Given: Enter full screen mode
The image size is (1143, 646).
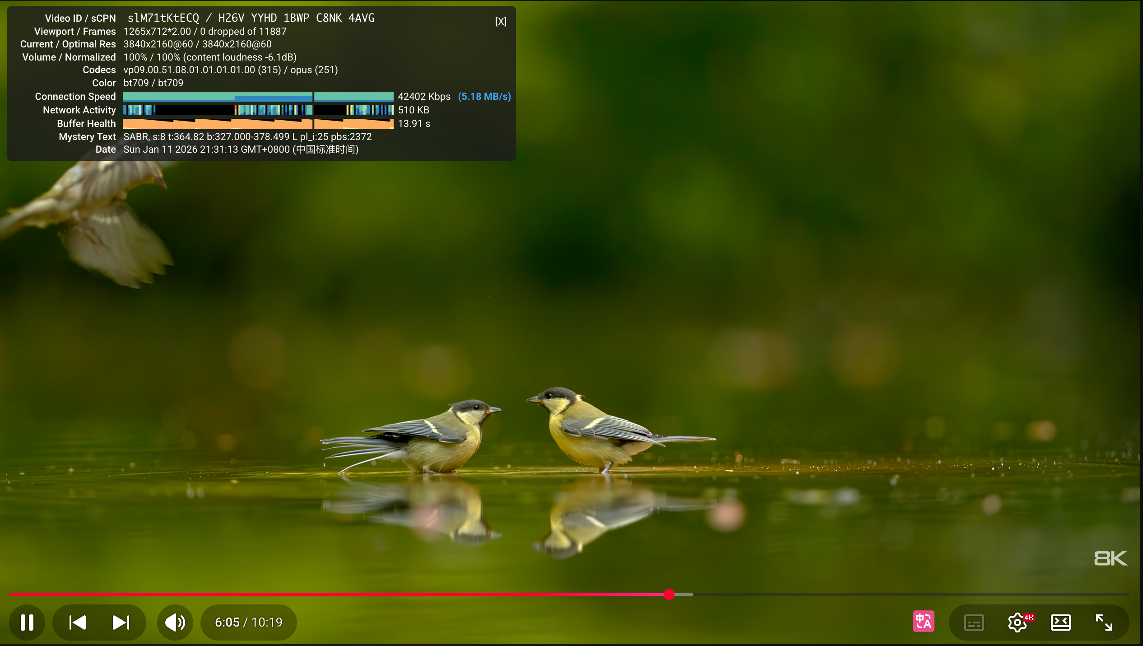Looking at the screenshot, I should [1104, 623].
